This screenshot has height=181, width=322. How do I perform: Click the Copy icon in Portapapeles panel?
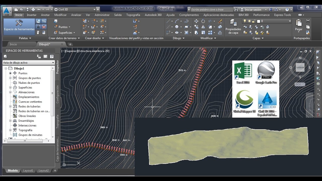[308, 27]
